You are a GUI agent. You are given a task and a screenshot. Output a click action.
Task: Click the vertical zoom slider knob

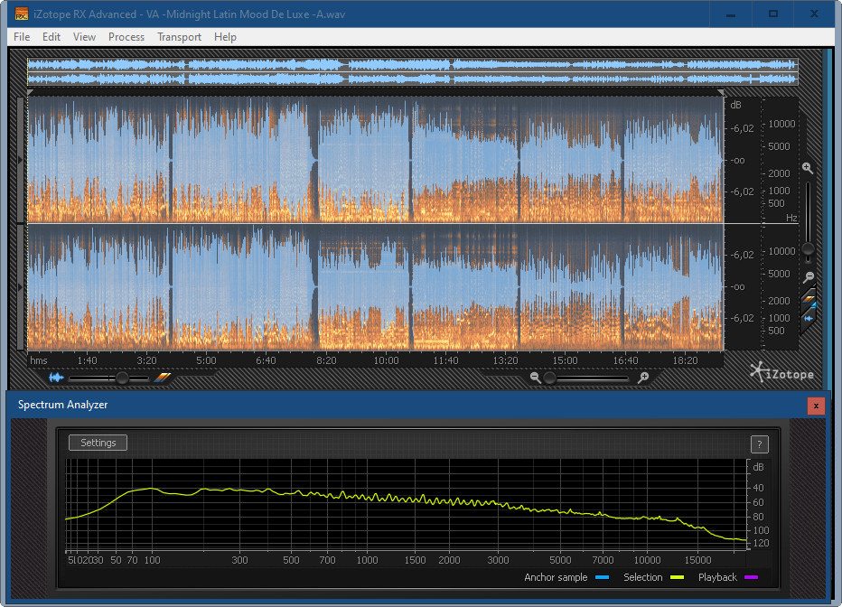[808, 248]
